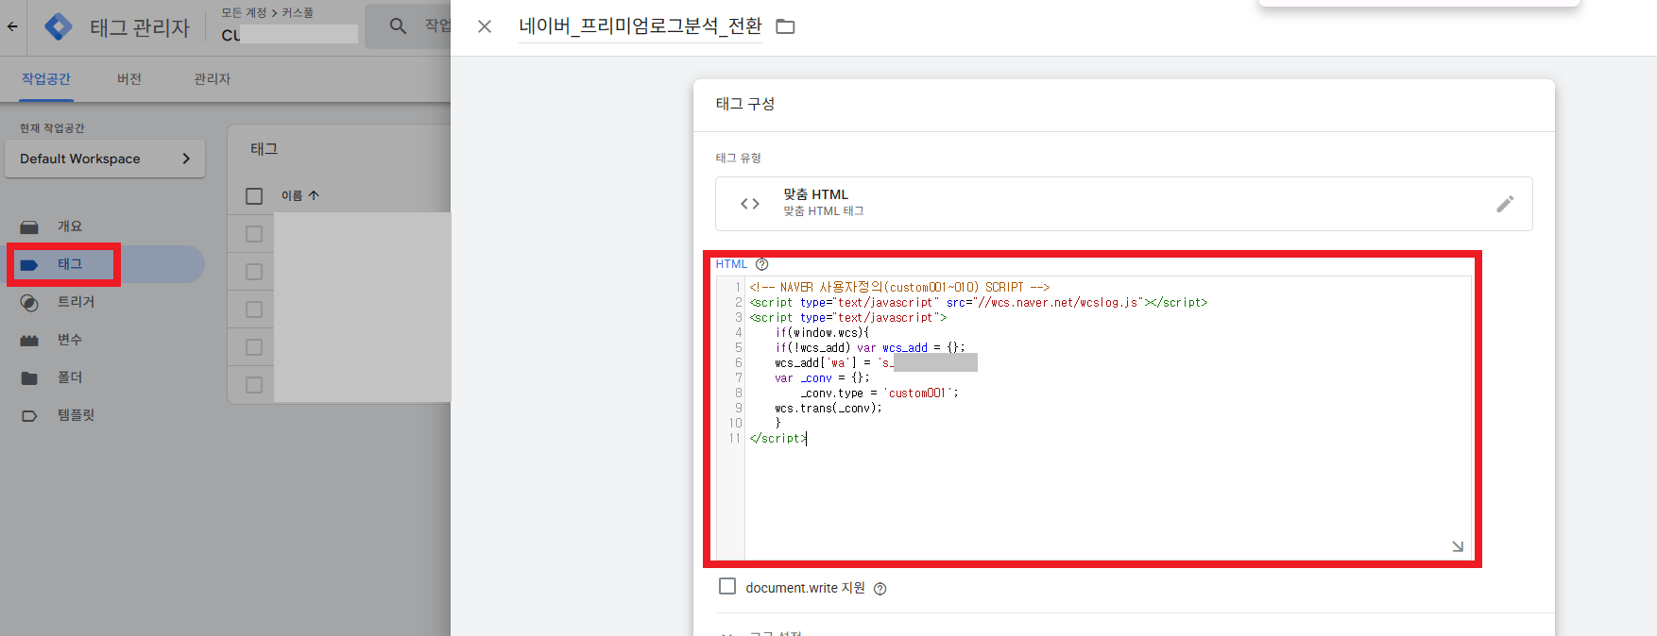Enable the document.write 지원 checkbox
The width and height of the screenshot is (1657, 636).
click(727, 586)
